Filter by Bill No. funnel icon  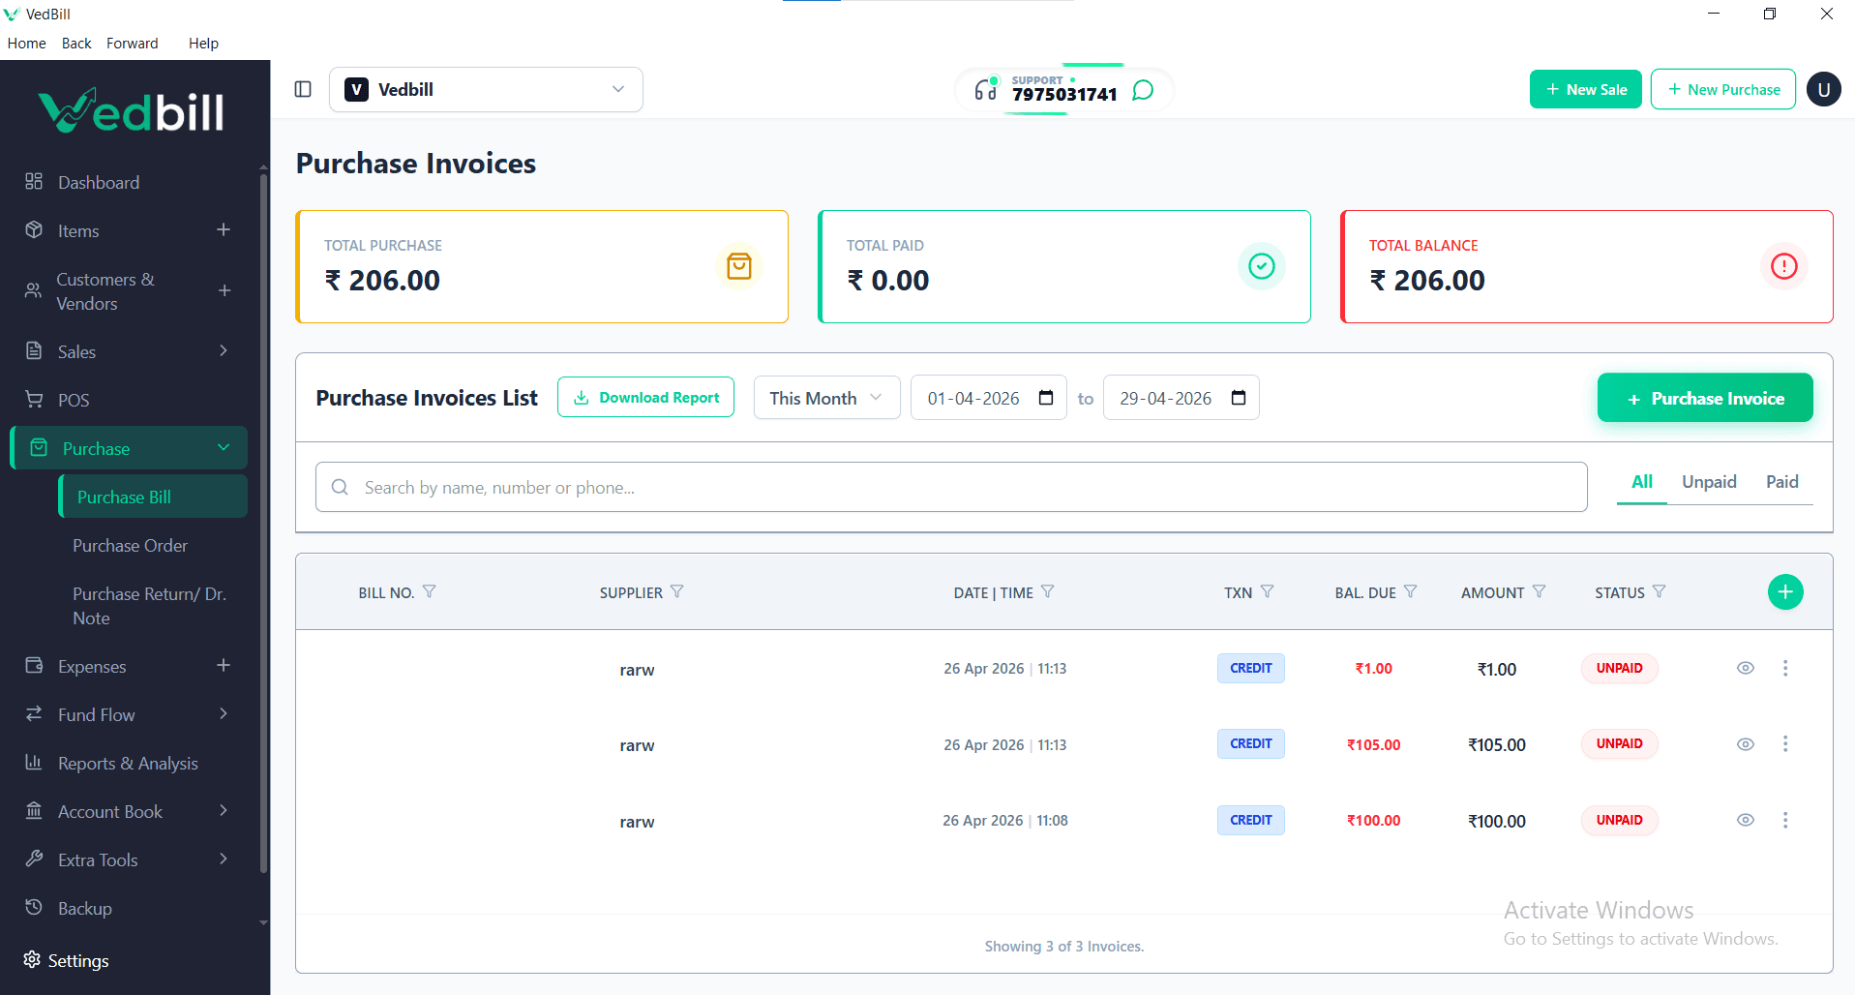click(x=430, y=591)
